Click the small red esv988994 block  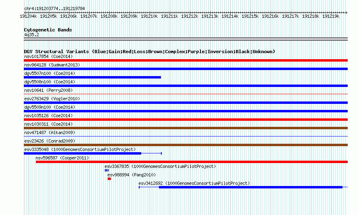click(x=109, y=179)
